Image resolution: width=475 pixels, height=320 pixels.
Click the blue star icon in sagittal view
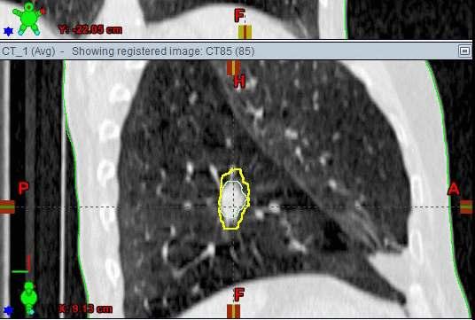[x=8, y=310]
